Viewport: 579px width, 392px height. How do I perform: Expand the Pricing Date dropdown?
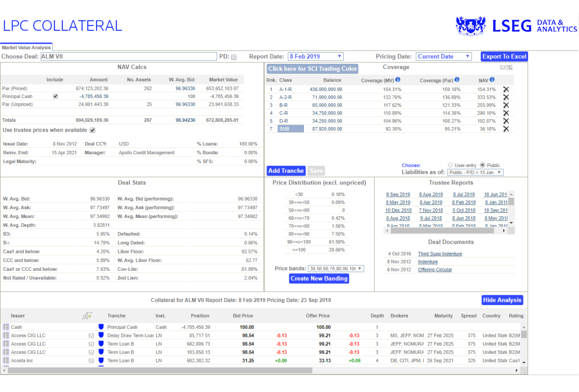tap(444, 56)
